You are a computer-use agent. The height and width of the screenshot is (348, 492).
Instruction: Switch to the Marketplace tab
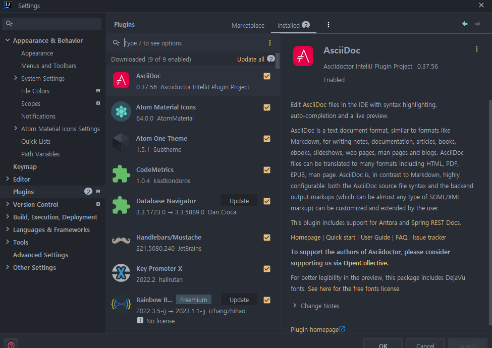248,25
